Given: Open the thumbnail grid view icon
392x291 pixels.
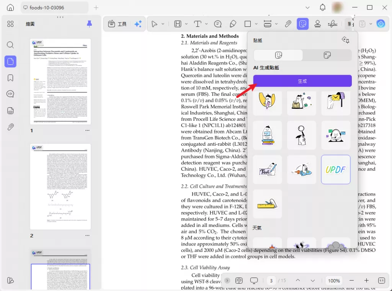Looking at the screenshot, I should pos(10,24).
